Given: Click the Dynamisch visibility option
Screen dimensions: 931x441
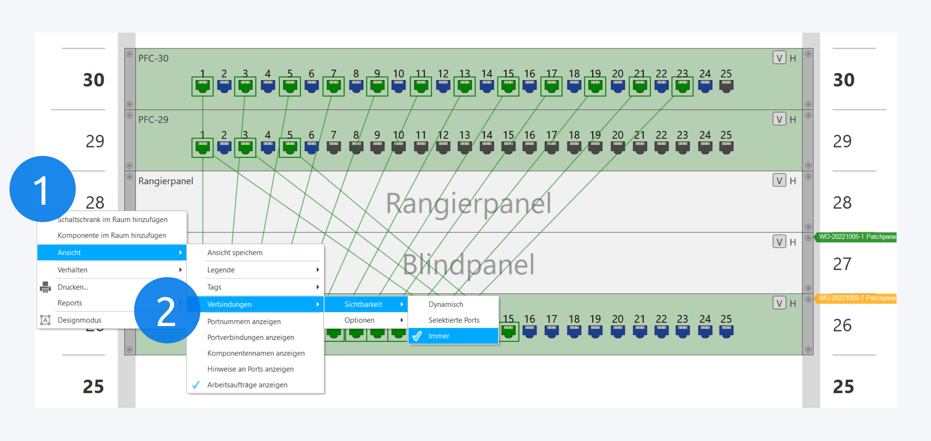Looking at the screenshot, I should point(446,304).
